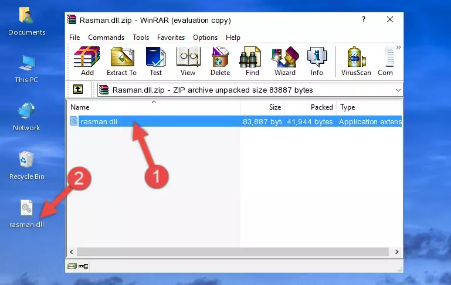Viewport: 451px width, 285px height.
Task: Go up one folder level
Action: pos(78,90)
